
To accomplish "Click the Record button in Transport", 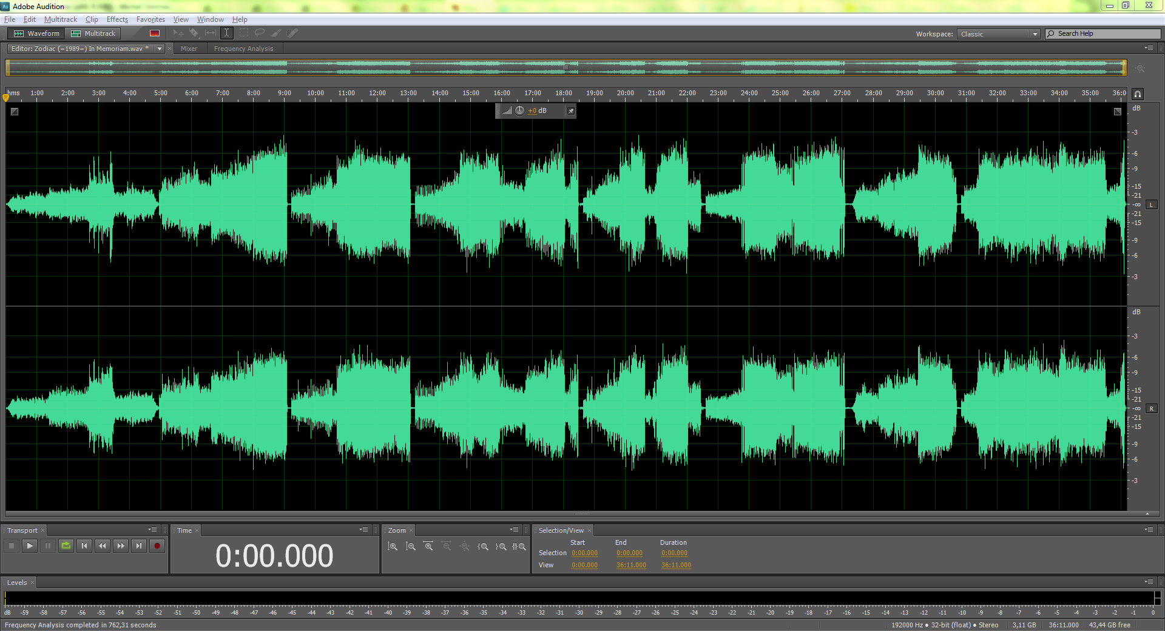I will point(157,546).
